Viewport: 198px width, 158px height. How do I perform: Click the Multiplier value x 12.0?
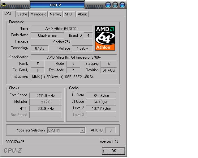(45, 102)
